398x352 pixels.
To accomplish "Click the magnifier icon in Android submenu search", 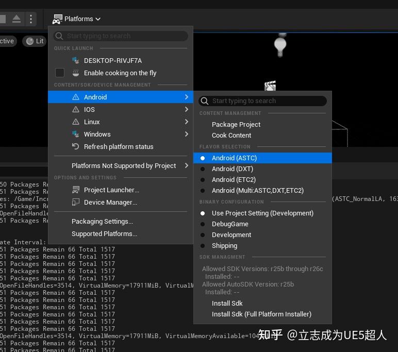I will 205,101.
